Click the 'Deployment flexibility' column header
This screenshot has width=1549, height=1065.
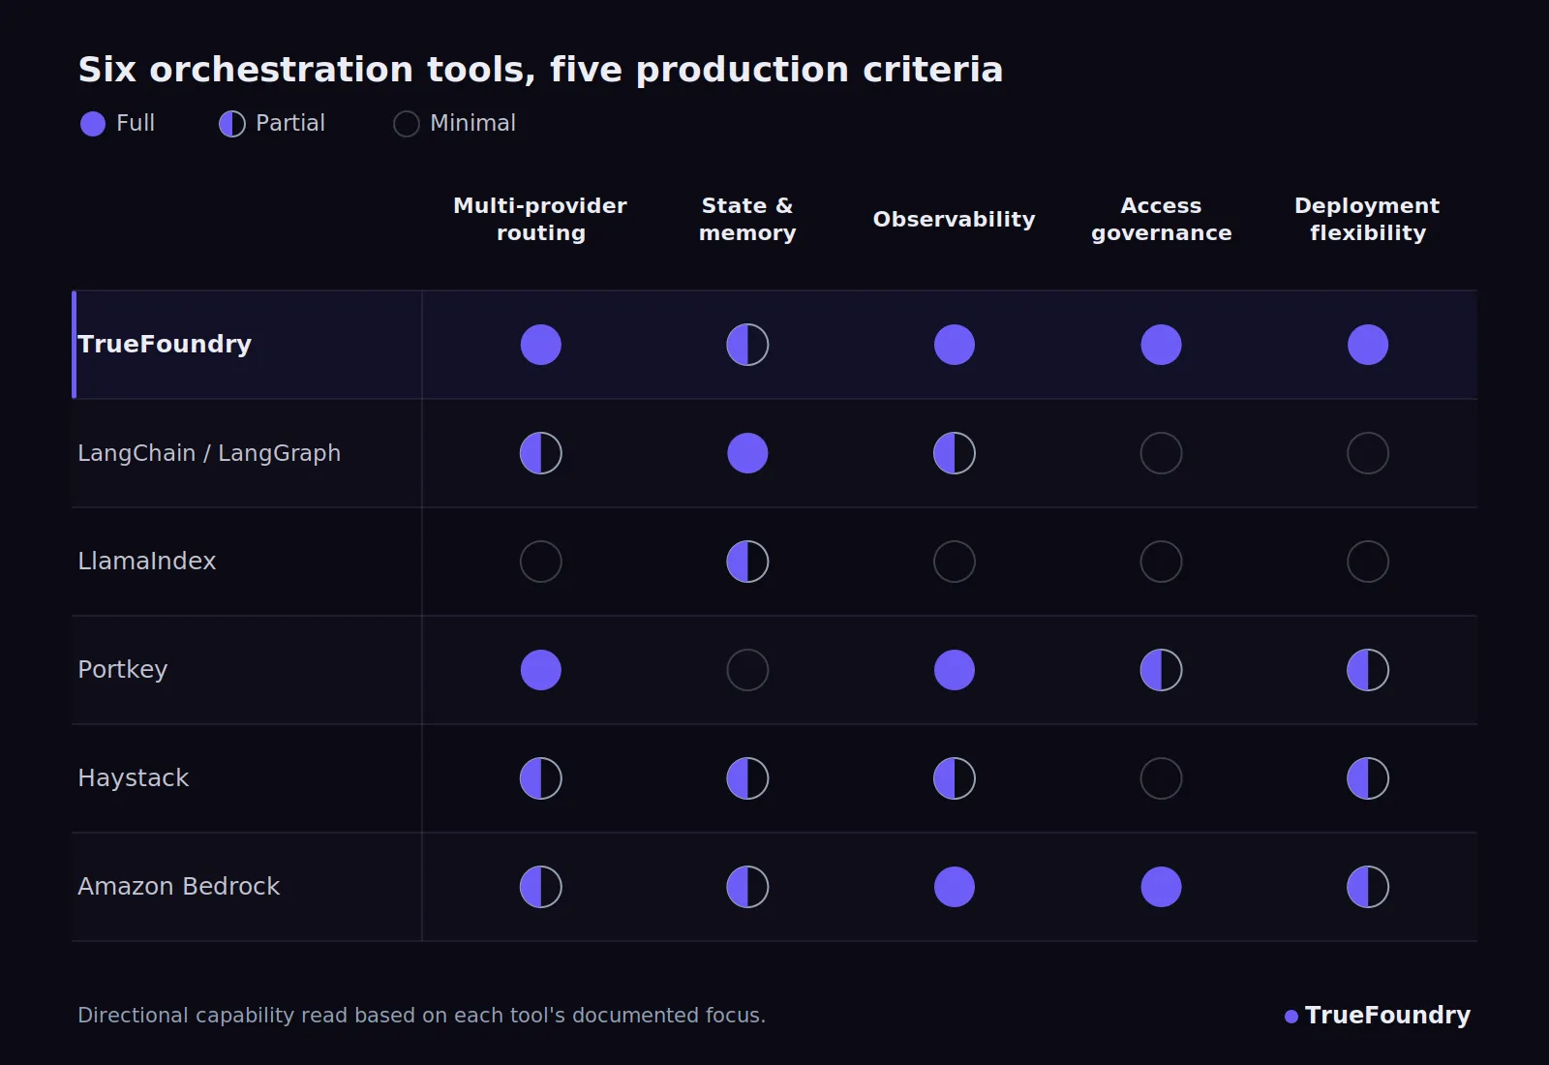point(1367,219)
